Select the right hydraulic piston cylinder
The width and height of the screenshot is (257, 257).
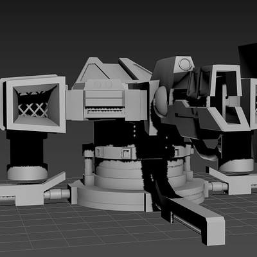coord(218,187)
